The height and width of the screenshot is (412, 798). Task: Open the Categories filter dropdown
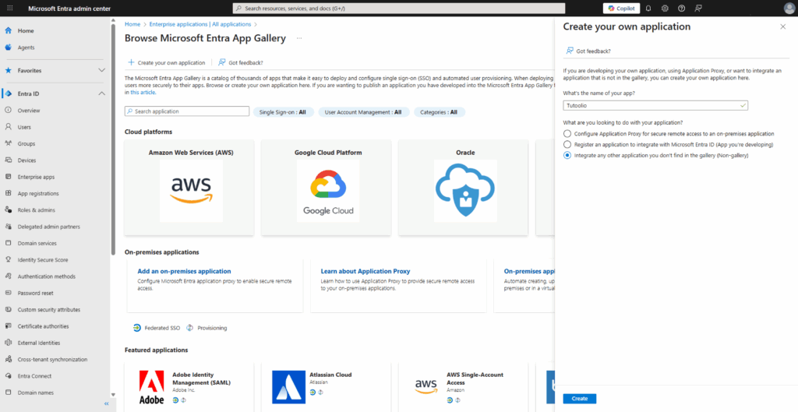440,112
